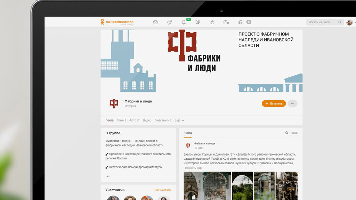
Task: Open the arched greenery photo thumbnail
Action: pos(242,186)
